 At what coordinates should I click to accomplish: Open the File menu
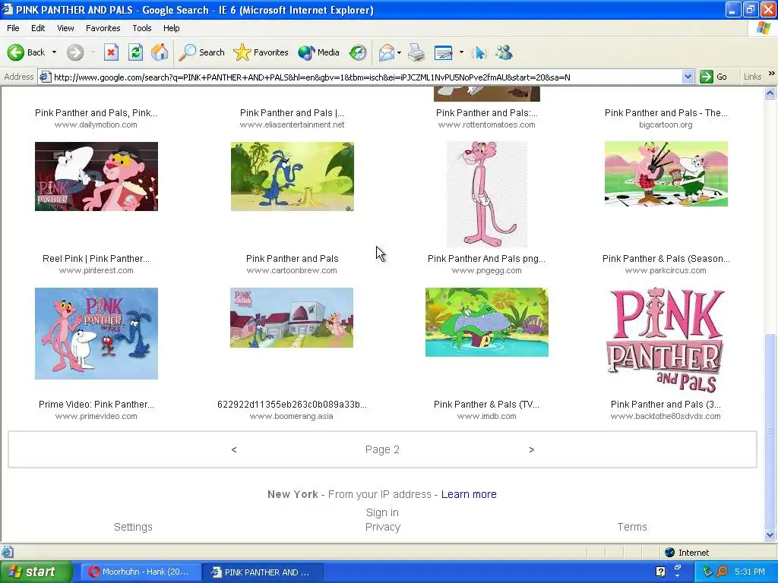pos(13,28)
